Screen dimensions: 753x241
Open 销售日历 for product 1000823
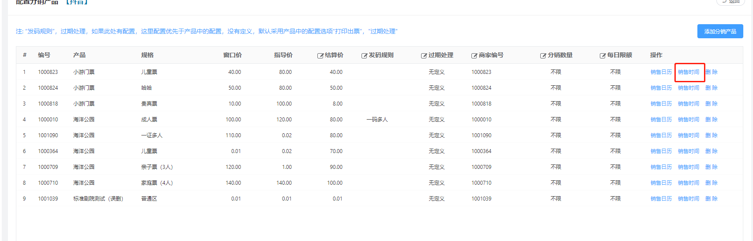(661, 72)
